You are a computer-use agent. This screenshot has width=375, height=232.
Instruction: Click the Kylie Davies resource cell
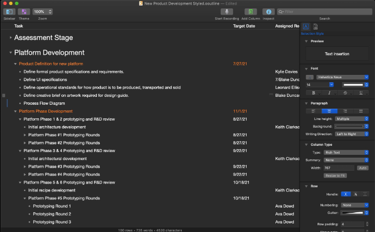pos(286,72)
